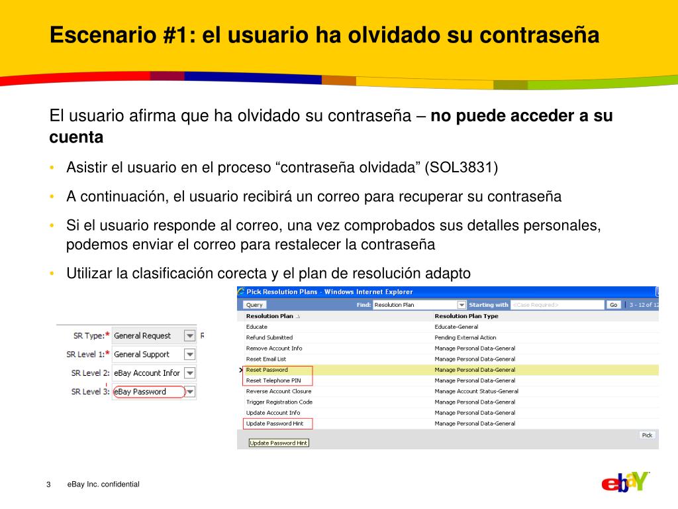Viewport: 678px width, 509px height.
Task: Click the eBay logo
Action: pos(625,482)
